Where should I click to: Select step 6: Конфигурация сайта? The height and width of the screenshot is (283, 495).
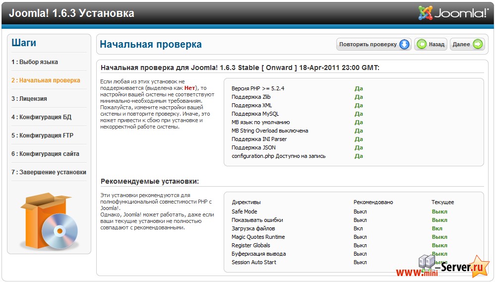pyautogui.click(x=45, y=154)
